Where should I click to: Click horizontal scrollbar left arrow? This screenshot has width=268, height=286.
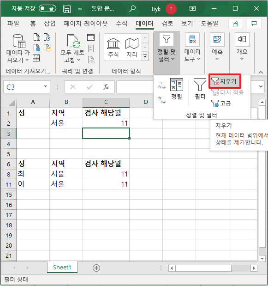coord(172,268)
